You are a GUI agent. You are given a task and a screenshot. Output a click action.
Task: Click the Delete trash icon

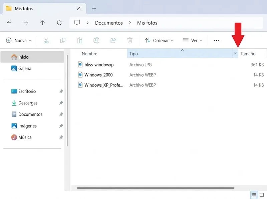130,41
